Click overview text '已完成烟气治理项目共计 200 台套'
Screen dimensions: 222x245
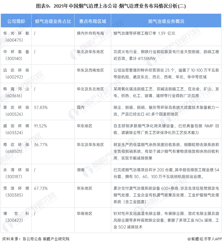pos(143,170)
